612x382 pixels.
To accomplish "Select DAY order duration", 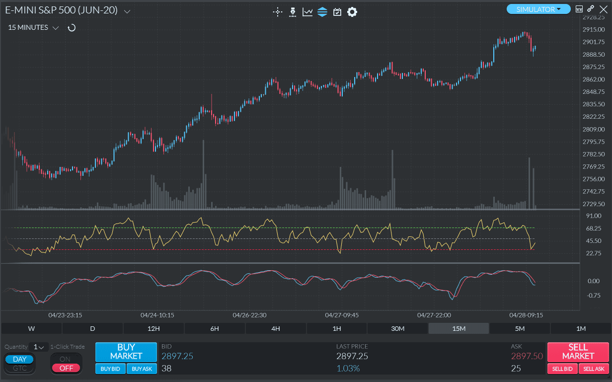I will [x=19, y=359].
